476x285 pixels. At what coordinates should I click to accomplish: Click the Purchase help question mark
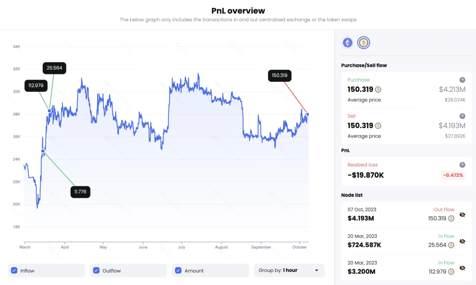[462, 80]
